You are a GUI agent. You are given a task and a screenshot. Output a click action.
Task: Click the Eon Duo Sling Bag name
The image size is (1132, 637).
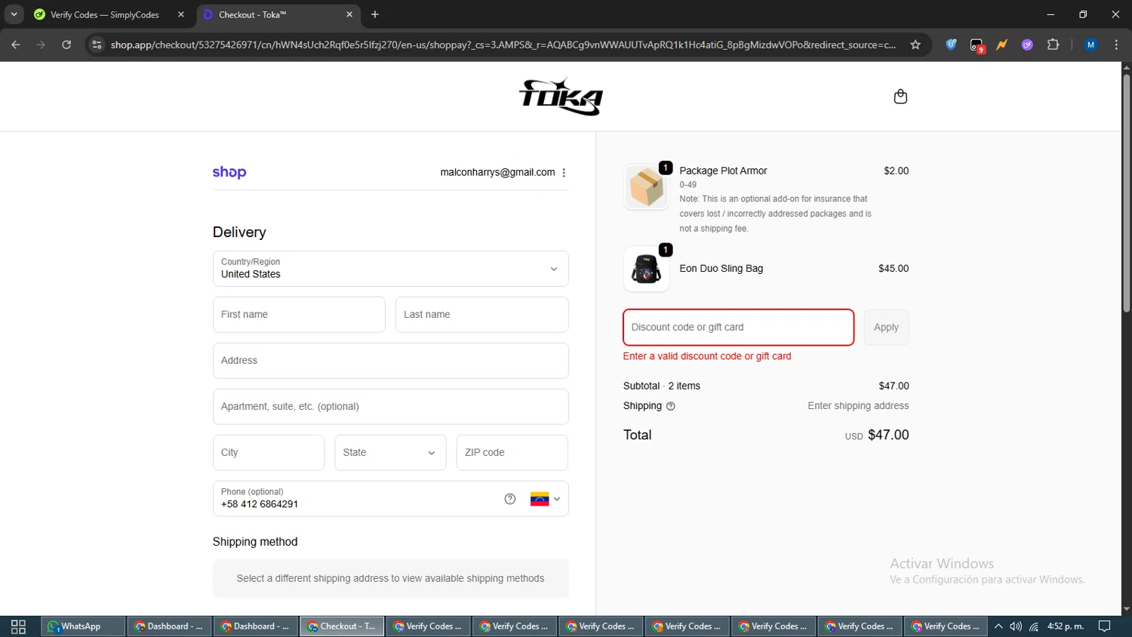tap(721, 269)
